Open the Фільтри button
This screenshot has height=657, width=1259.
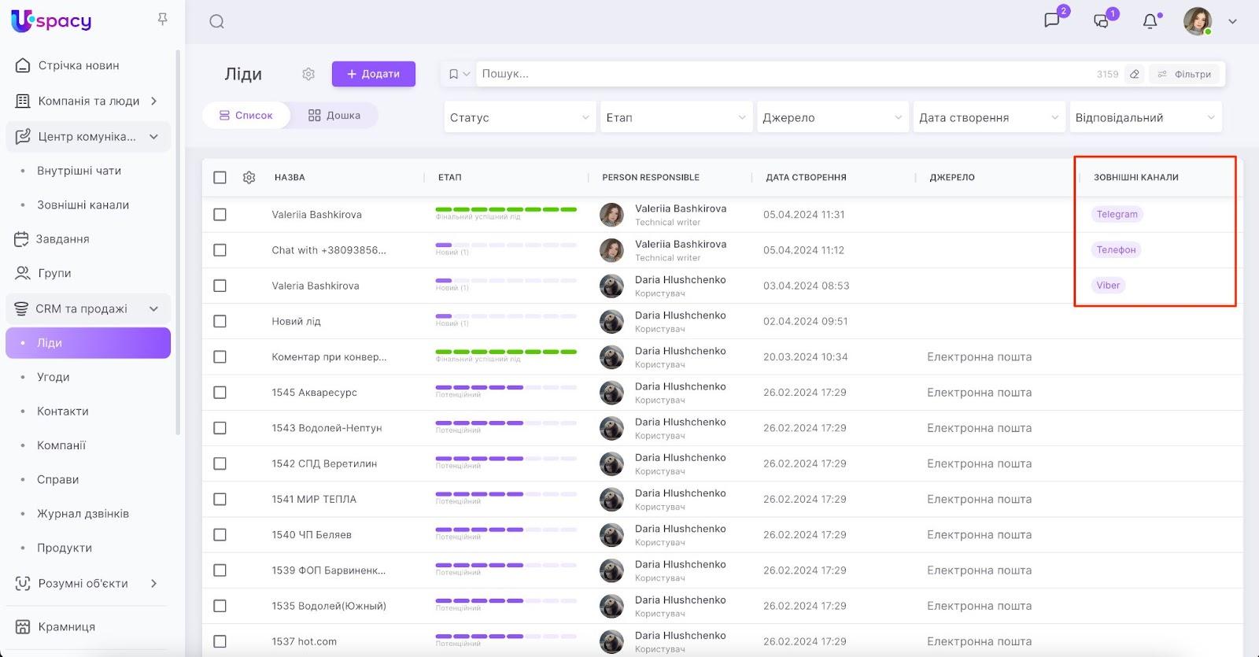[x=1184, y=74]
